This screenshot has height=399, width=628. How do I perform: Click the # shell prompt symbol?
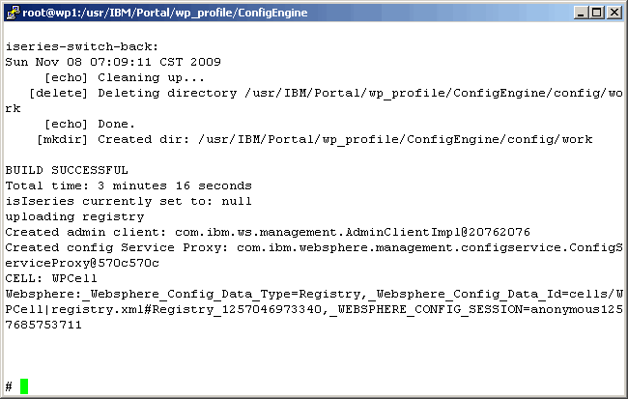9,386
